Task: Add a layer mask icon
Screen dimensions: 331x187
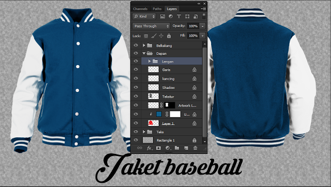Action: point(158,148)
